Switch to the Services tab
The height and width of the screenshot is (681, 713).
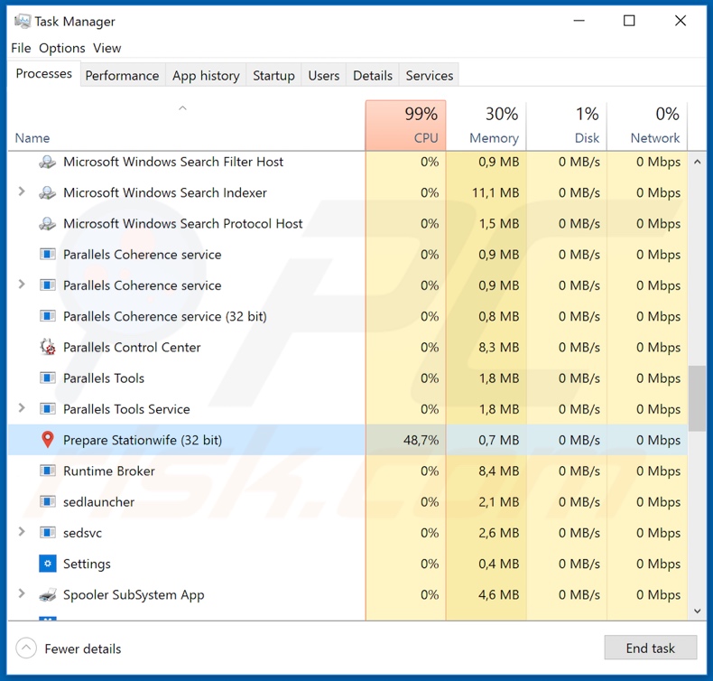tap(430, 75)
